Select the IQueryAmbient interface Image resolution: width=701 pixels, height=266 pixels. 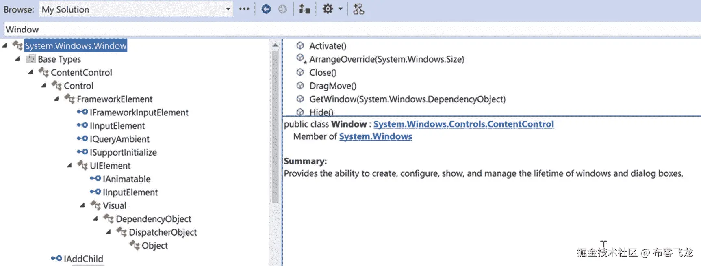(119, 139)
